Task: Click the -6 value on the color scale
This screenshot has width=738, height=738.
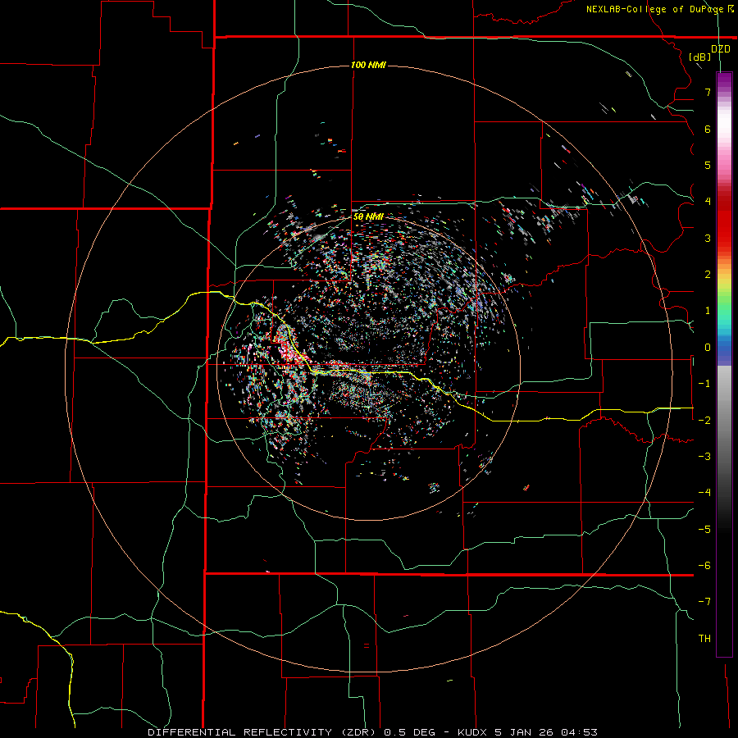Action: point(704,566)
